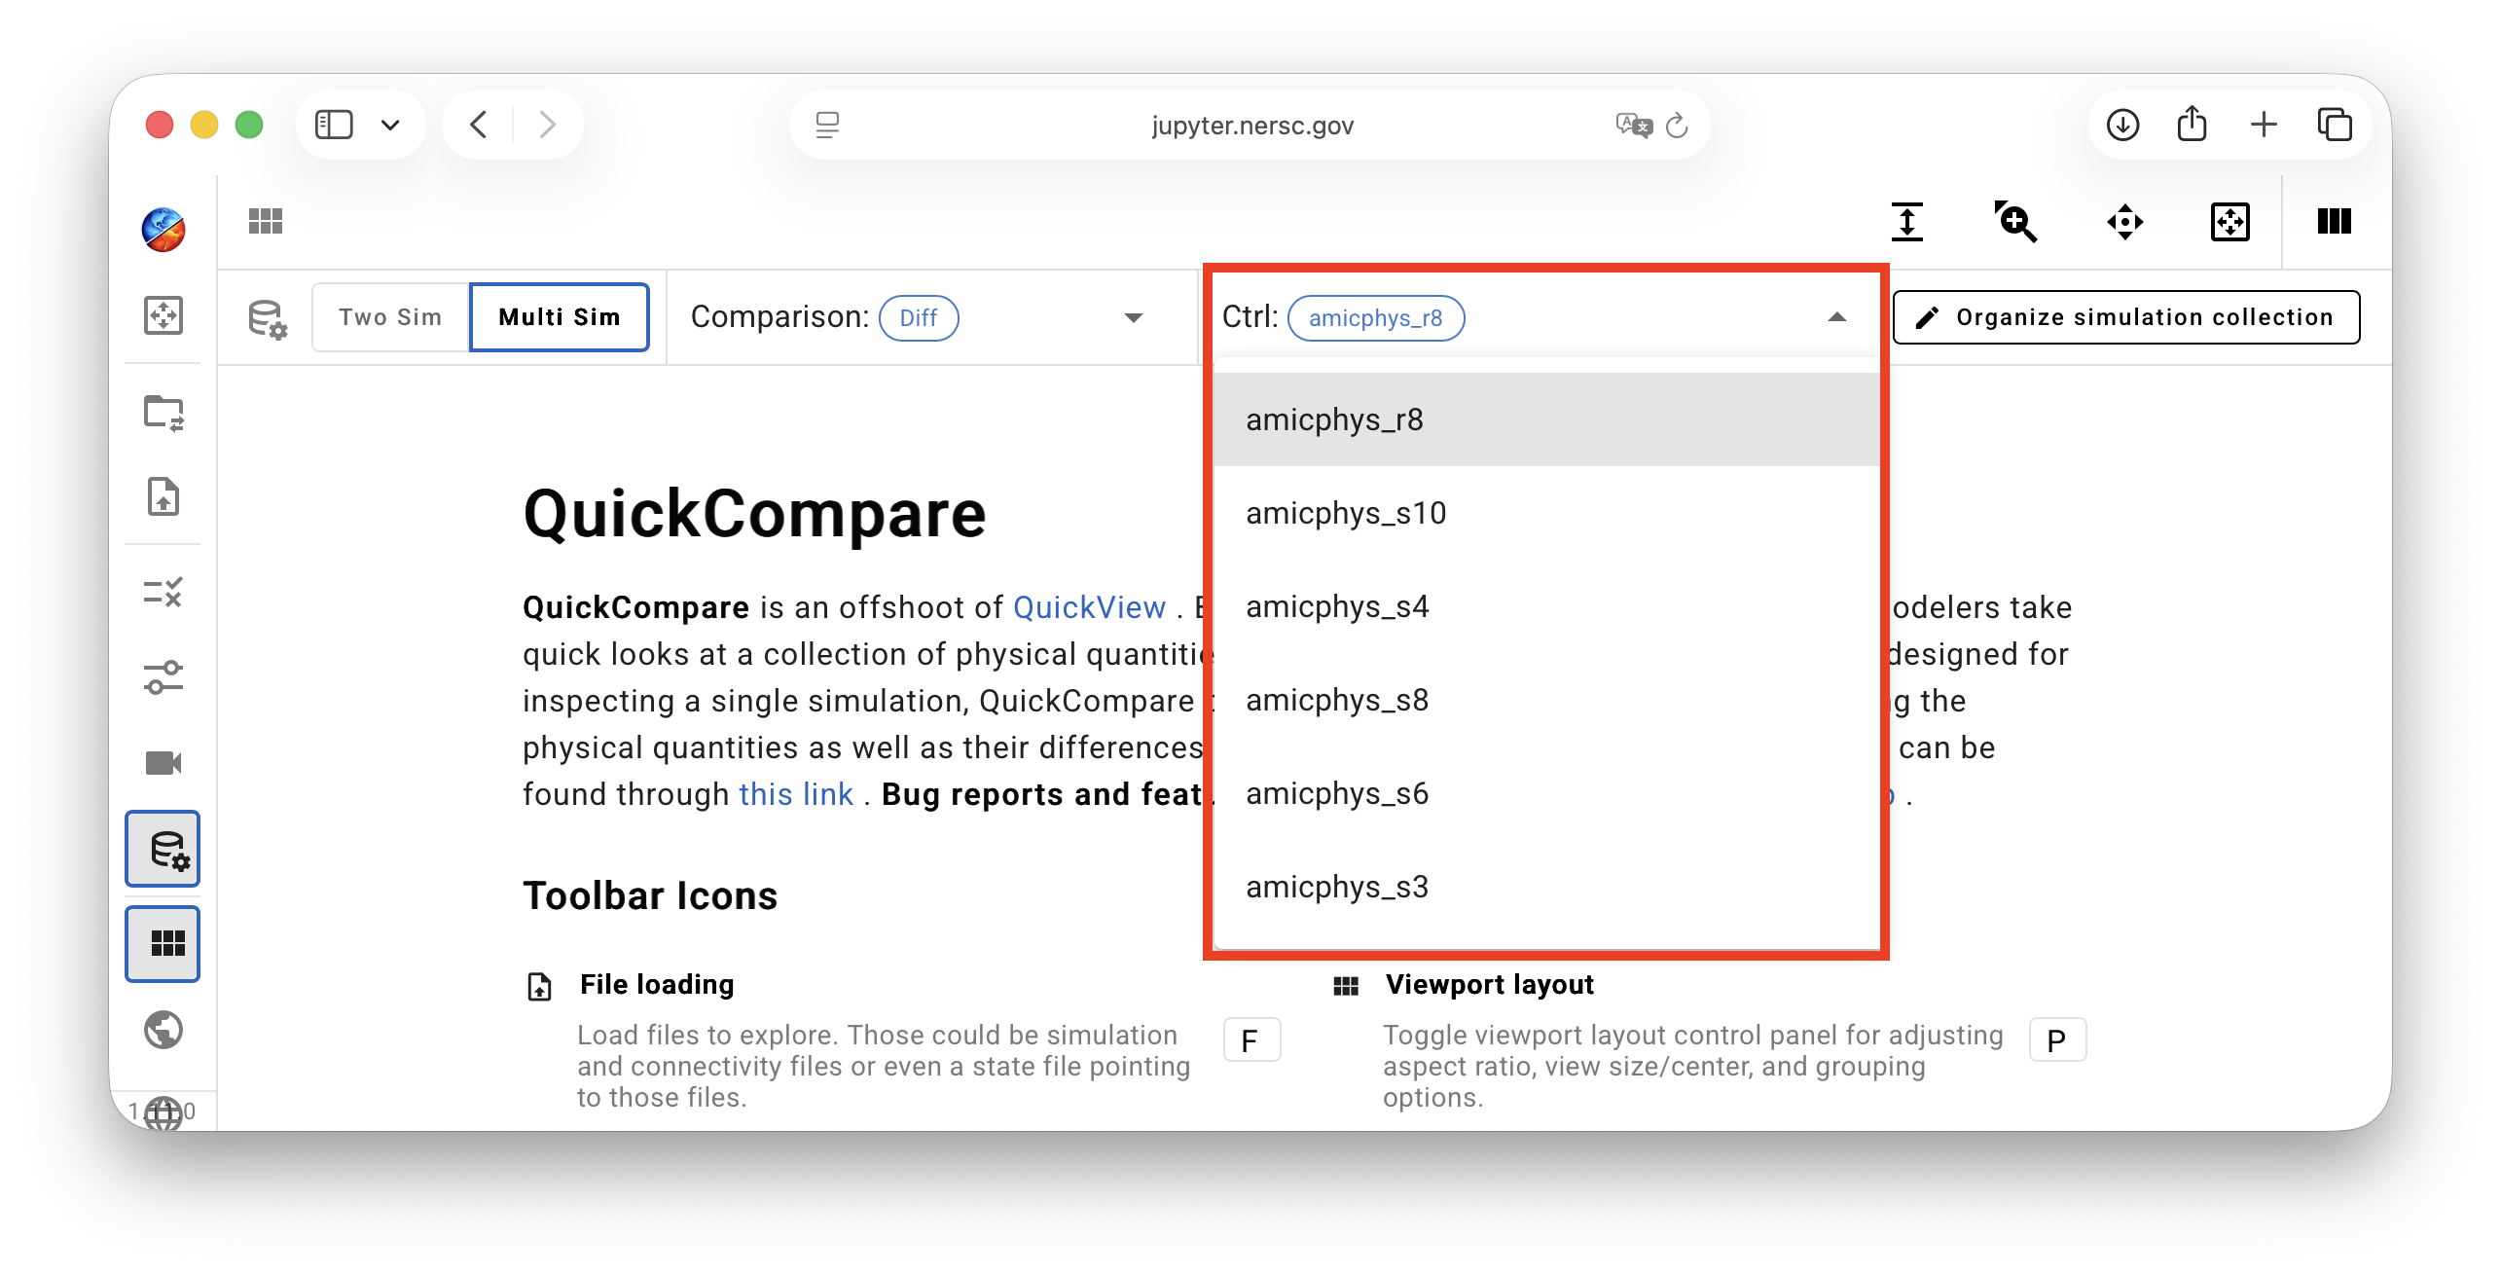This screenshot has height=1275, width=2501.
Task: Toggle the simulation database settings sidebar icon
Action: pyautogui.click(x=163, y=849)
